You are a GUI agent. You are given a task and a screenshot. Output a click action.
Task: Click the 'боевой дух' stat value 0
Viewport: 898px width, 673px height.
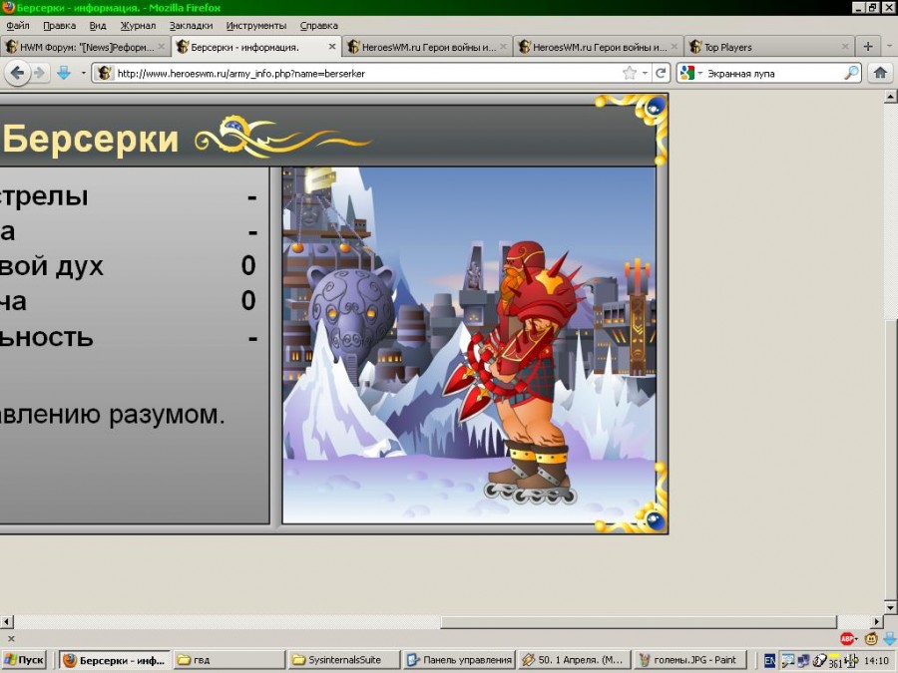click(x=248, y=265)
